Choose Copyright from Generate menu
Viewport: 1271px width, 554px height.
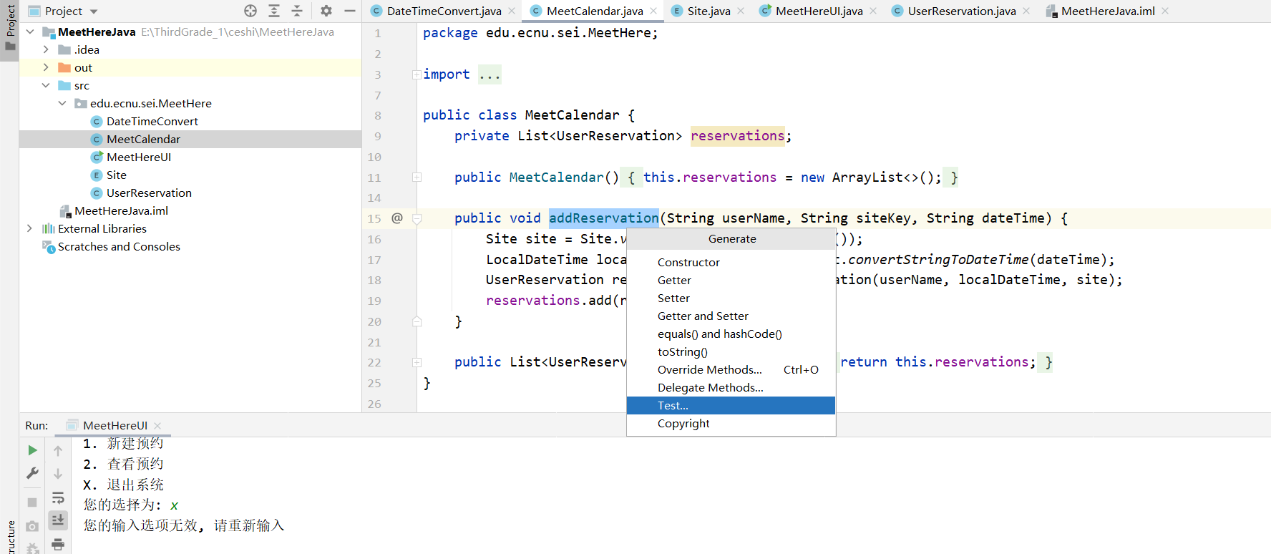pyautogui.click(x=731, y=424)
